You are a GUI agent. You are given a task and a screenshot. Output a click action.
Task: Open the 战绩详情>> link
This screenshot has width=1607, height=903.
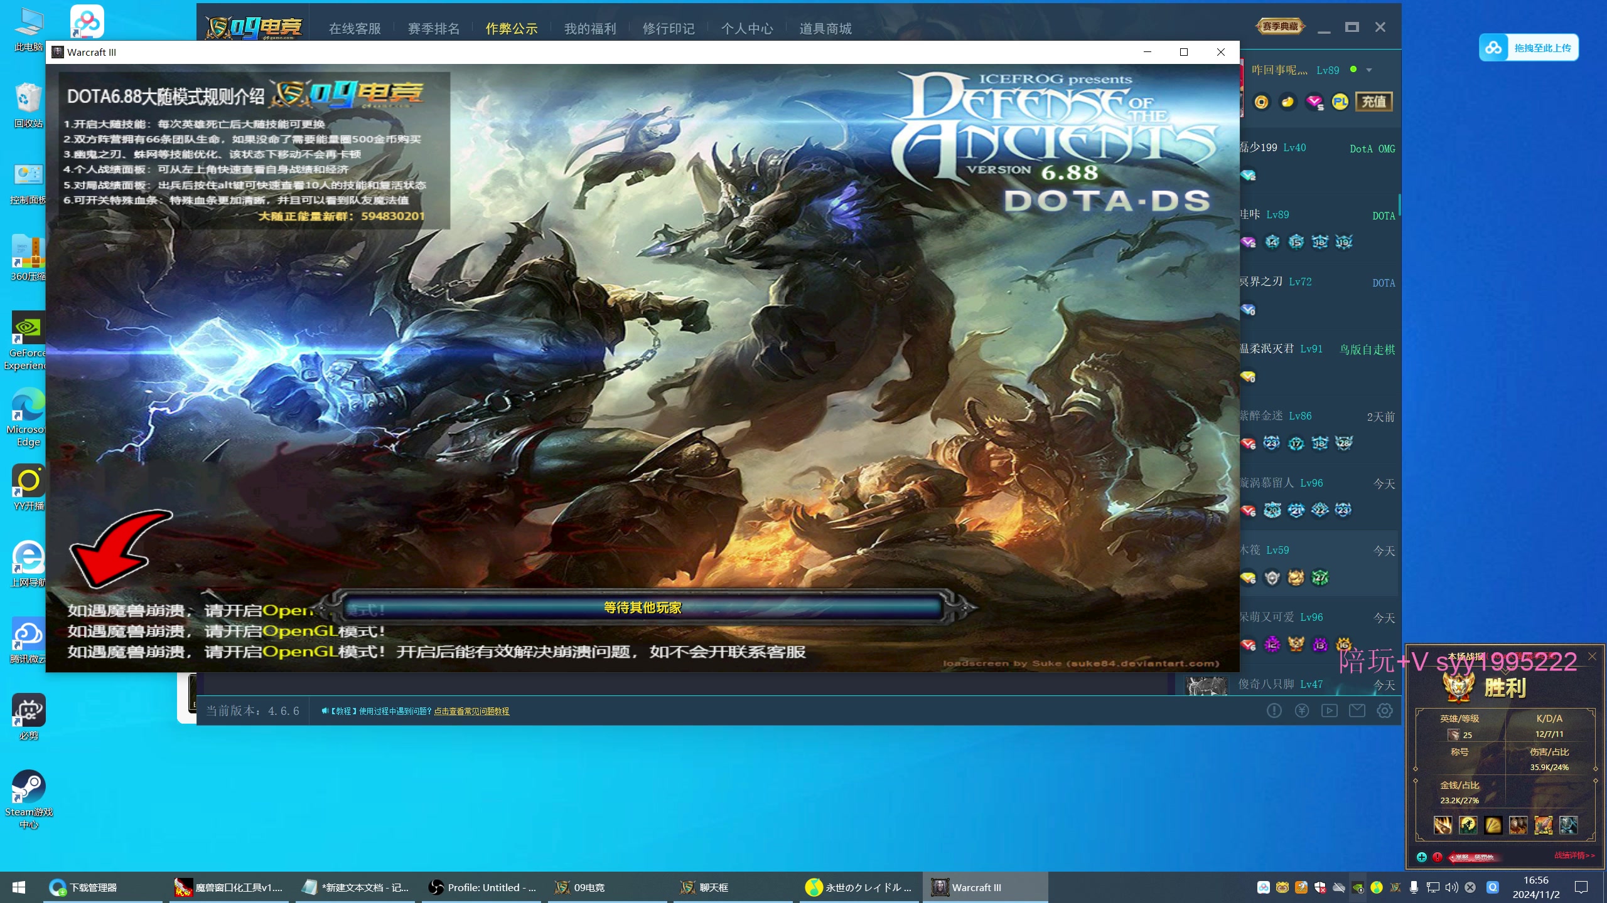1574,855
